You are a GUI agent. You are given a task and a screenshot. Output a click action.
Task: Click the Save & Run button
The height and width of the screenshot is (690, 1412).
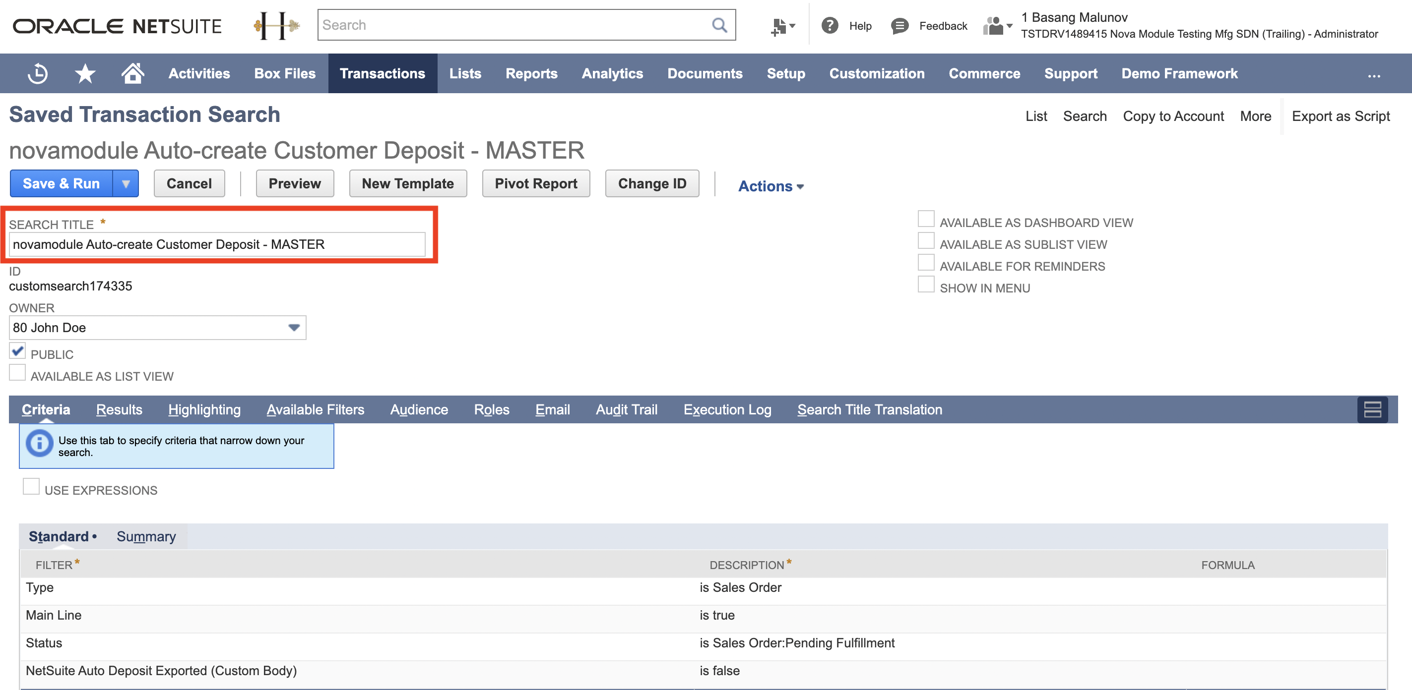point(61,183)
